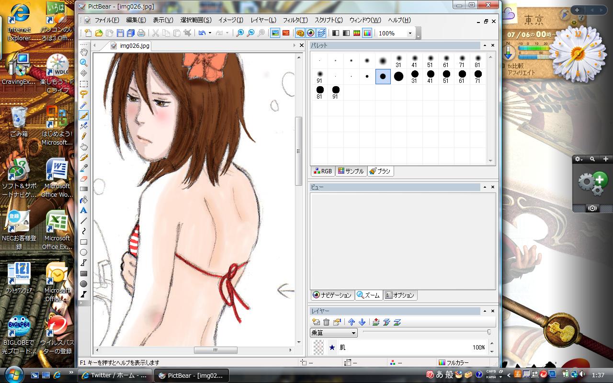Switch to the オプション tab
Viewport: 613px width, 383px height.
[x=399, y=295]
